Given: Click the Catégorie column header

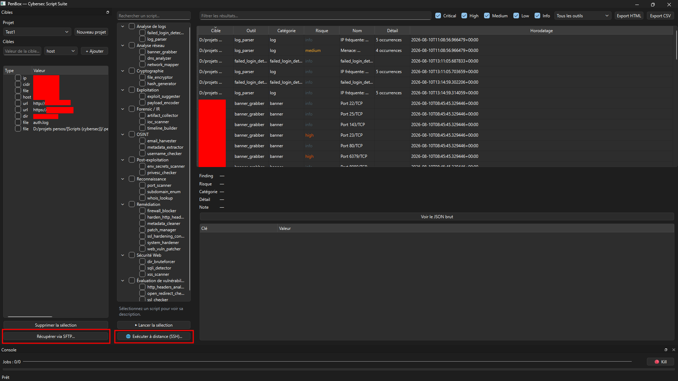Looking at the screenshot, I should pos(286,31).
